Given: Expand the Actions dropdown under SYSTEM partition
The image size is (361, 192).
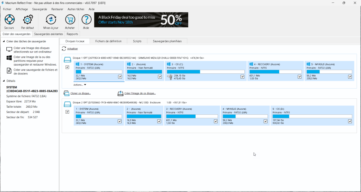Looking at the screenshot, I should 80,85.
